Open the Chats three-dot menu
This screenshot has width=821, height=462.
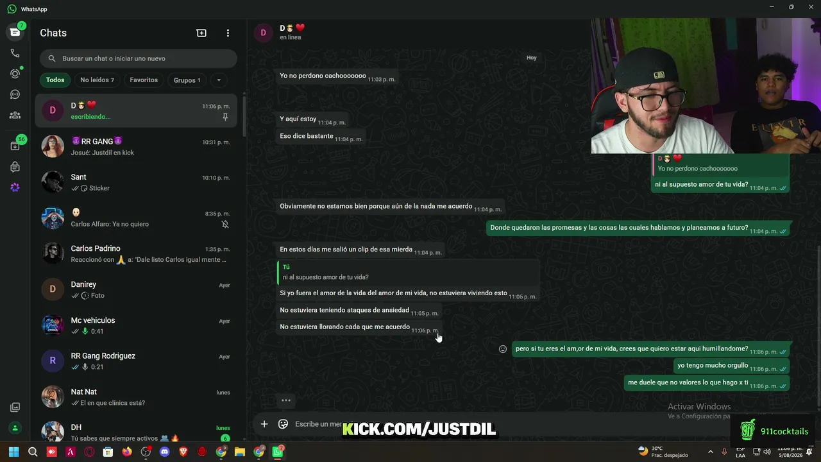tap(228, 33)
